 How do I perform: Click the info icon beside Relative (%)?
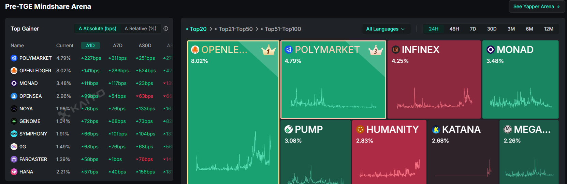pos(166,29)
